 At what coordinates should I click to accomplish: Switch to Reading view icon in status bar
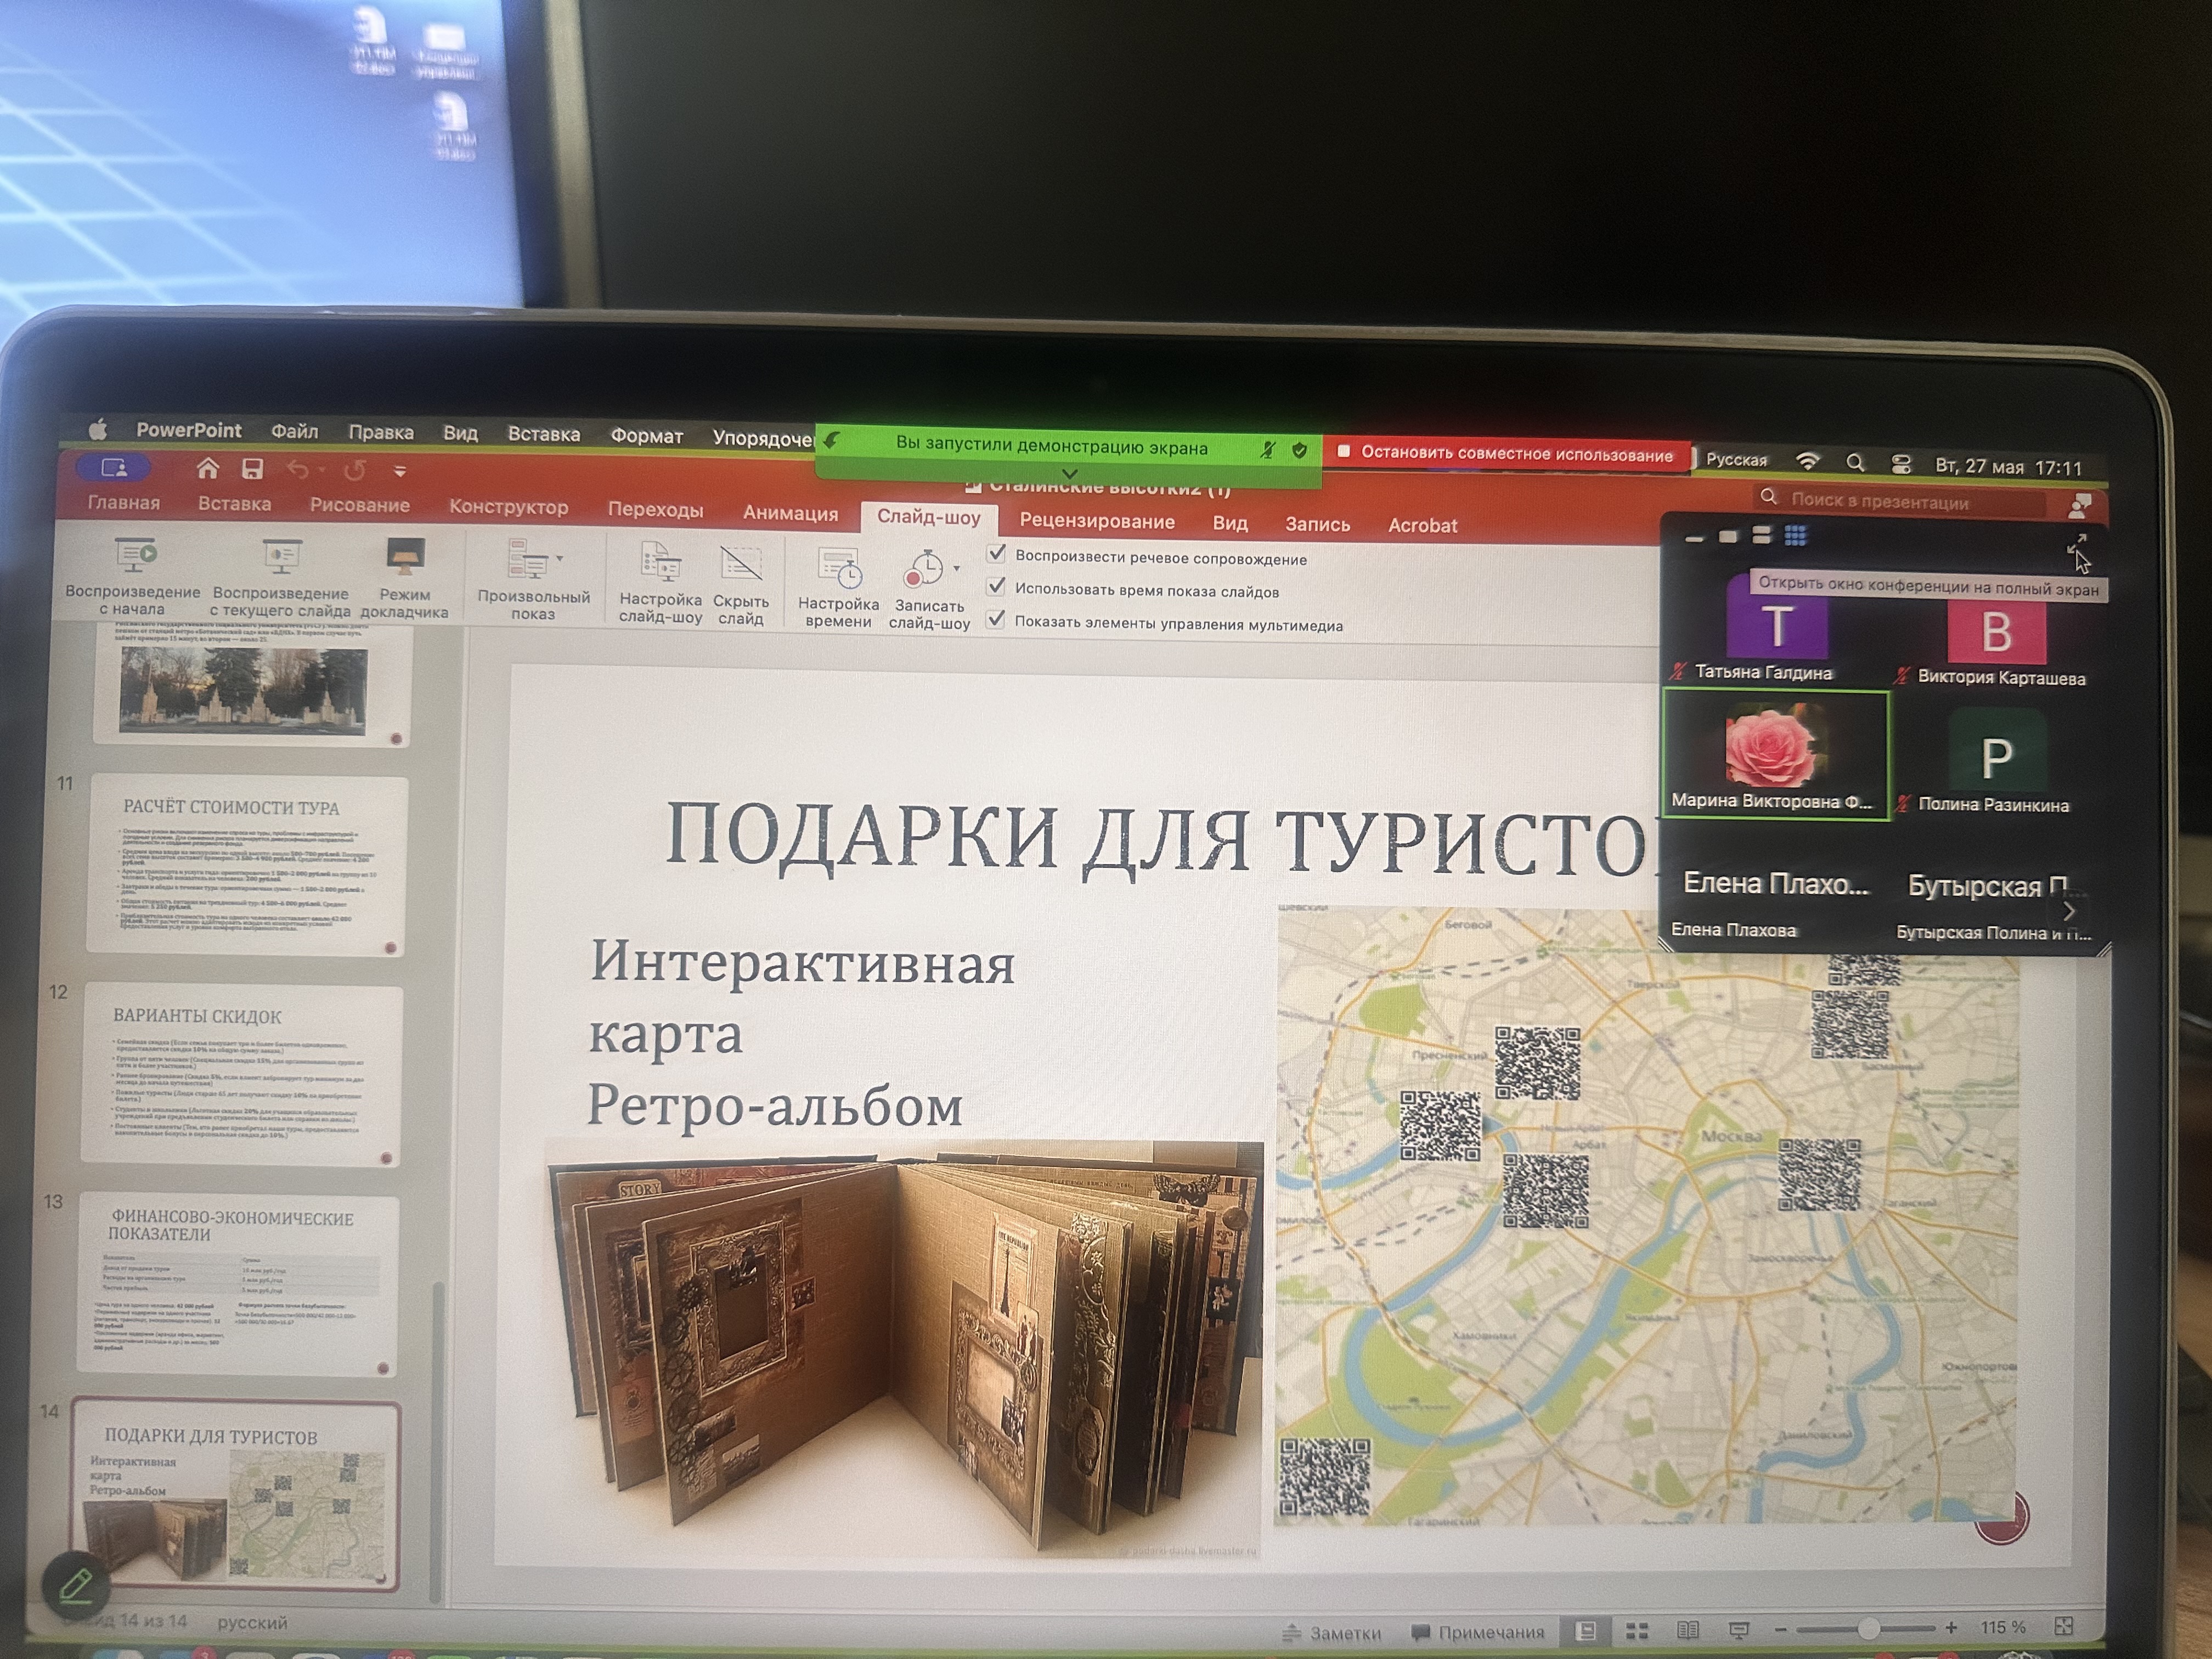(x=1688, y=1630)
